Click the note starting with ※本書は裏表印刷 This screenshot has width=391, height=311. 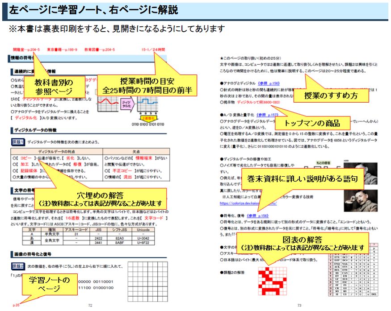pos(117,29)
